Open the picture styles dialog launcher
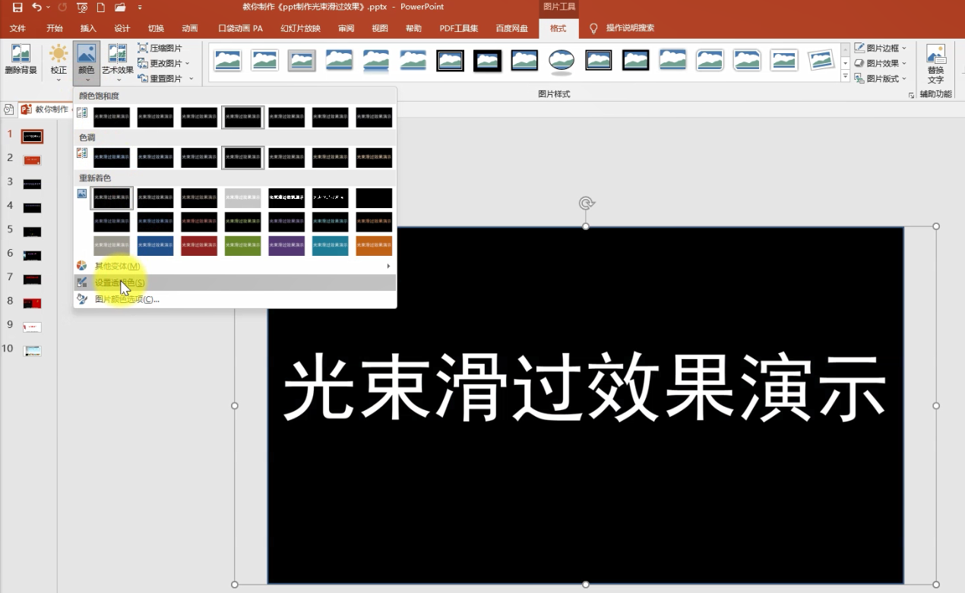 tap(910, 96)
